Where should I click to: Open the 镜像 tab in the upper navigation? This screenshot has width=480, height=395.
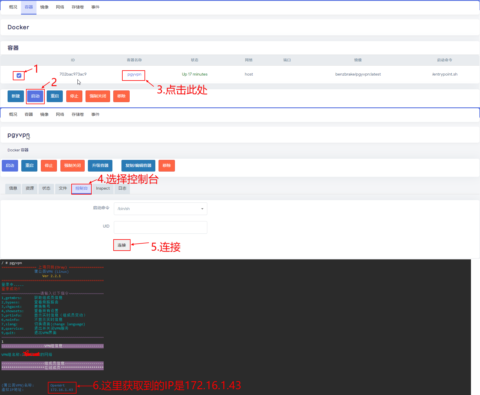click(44, 7)
